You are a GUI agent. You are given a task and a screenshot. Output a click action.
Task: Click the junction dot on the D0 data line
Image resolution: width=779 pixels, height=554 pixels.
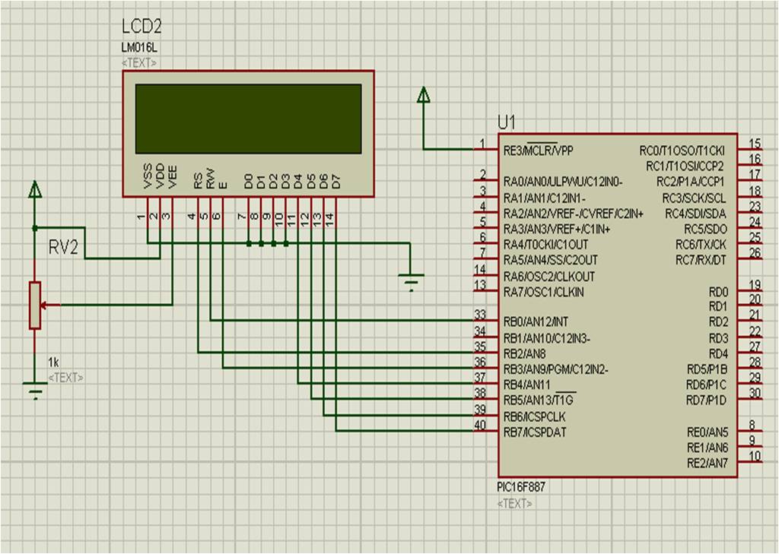tap(247, 243)
